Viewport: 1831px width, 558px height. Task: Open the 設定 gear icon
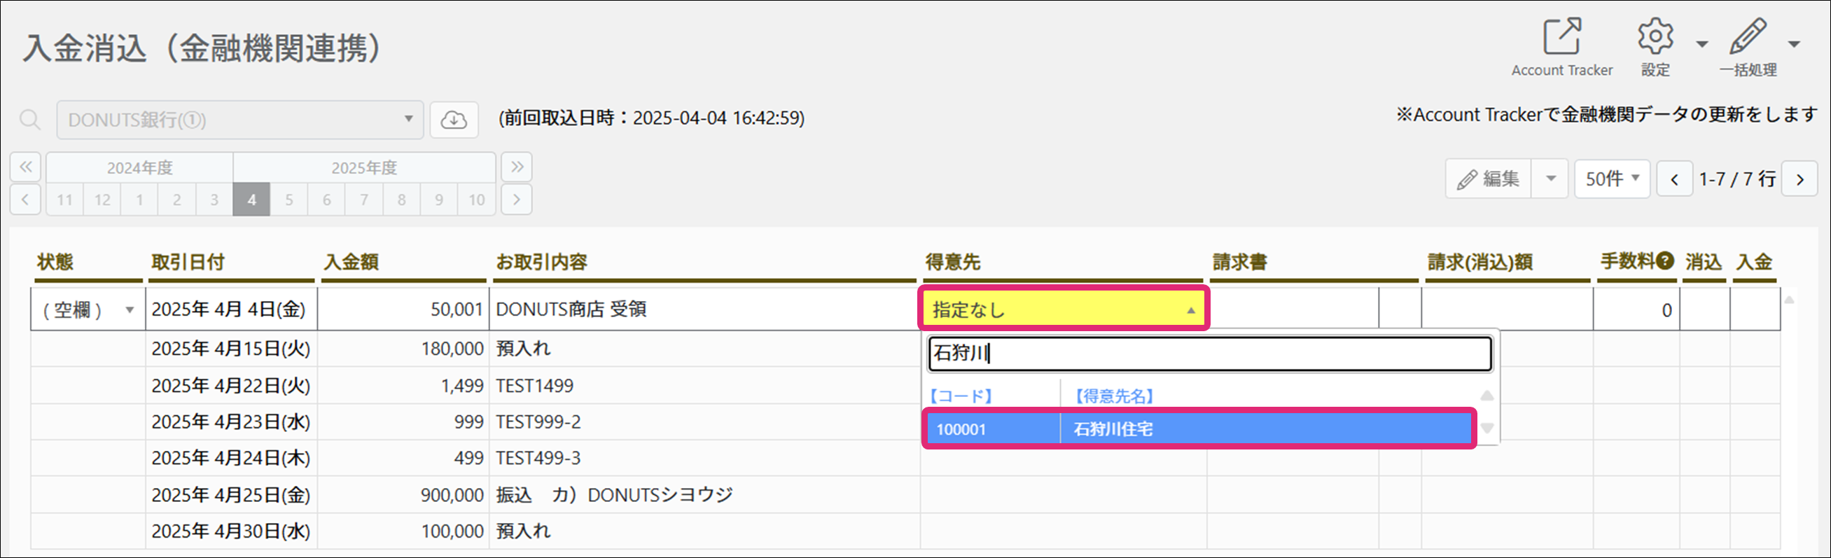pyautogui.click(x=1655, y=37)
